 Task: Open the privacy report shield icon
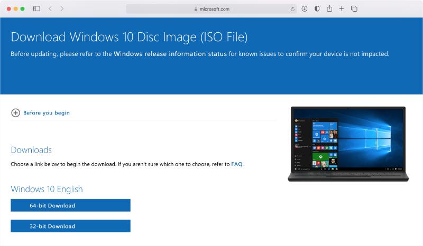317,8
